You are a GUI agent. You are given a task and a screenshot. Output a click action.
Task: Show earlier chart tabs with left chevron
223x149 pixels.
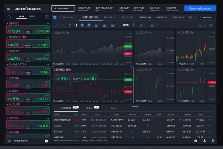tap(60, 17)
